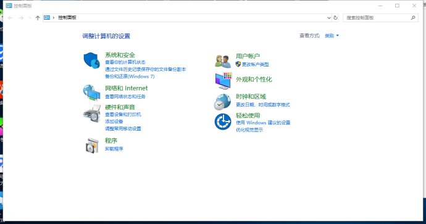Expand recent locations arrow near Forward button
426x224 pixels.
click(x=30, y=18)
